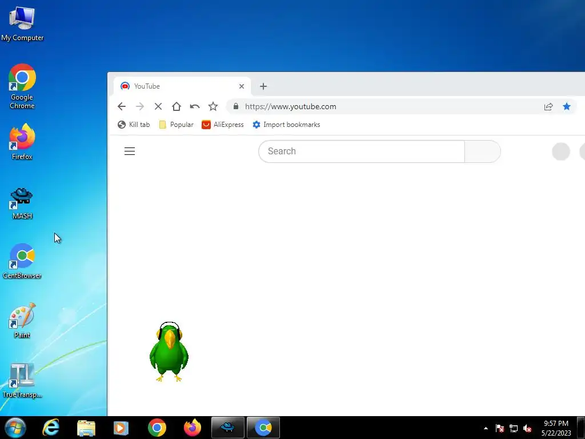Click the YouTube search submit button
This screenshot has height=439, width=585.
pos(482,151)
